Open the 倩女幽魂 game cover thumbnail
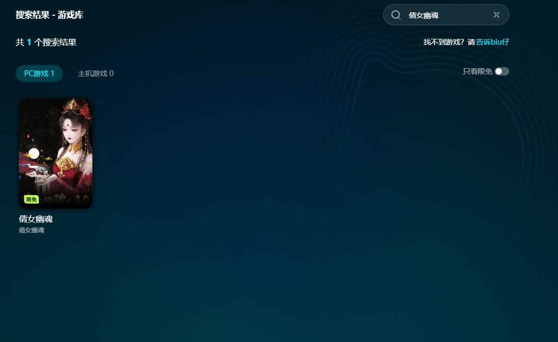 pyautogui.click(x=56, y=153)
